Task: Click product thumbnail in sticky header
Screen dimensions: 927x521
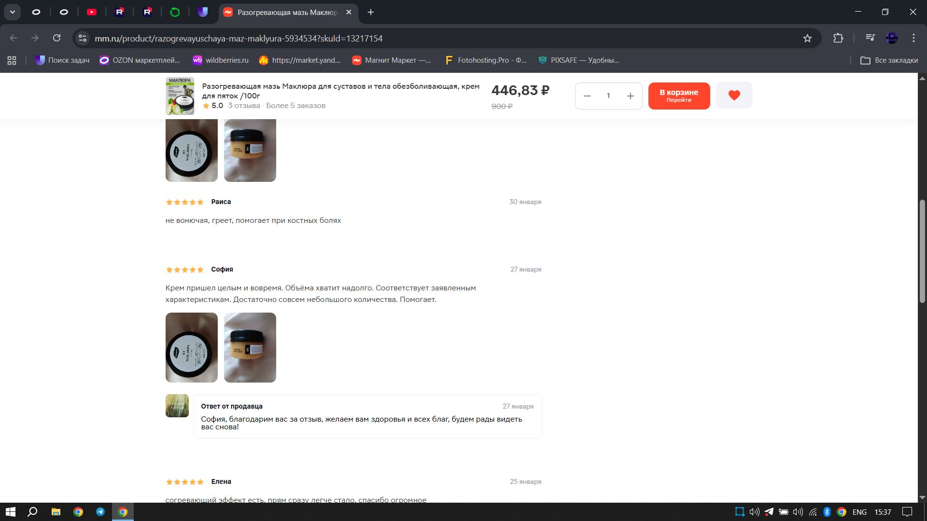Action: pyautogui.click(x=180, y=96)
